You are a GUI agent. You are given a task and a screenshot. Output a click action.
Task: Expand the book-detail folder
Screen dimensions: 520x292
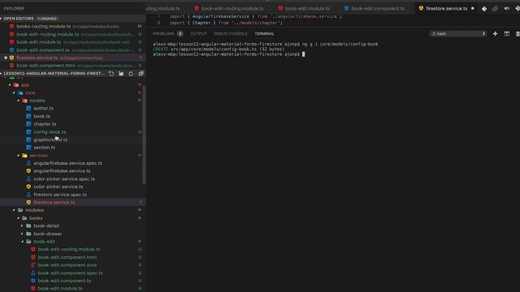point(22,225)
